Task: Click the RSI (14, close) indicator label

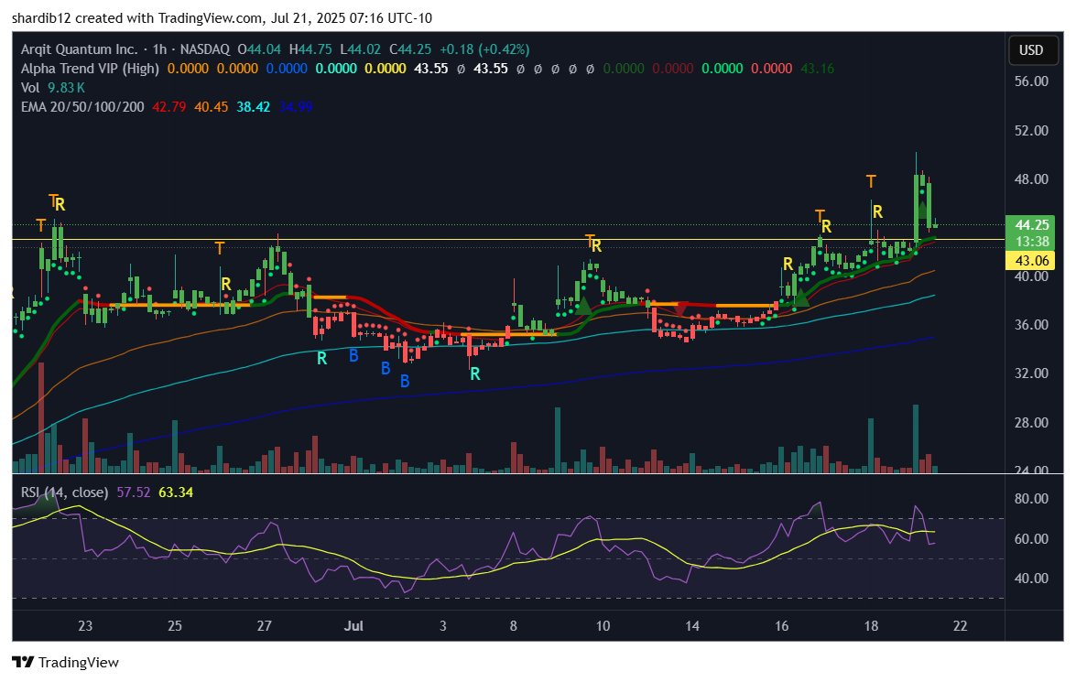Action: coord(64,493)
